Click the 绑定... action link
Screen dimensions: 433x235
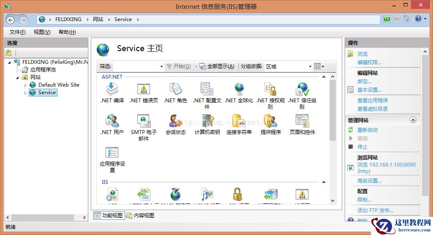(x=364, y=82)
